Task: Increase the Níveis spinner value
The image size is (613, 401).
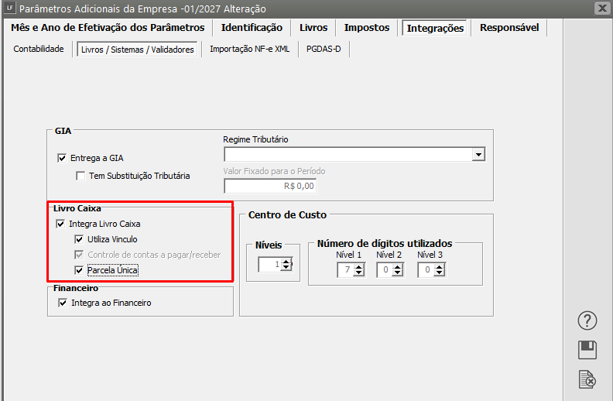Action: (286, 262)
